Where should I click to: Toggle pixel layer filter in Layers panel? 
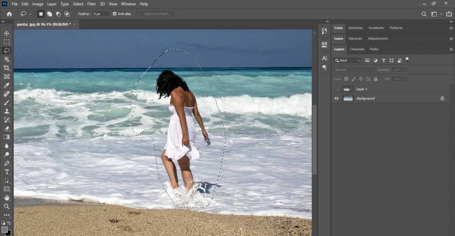tap(367, 60)
